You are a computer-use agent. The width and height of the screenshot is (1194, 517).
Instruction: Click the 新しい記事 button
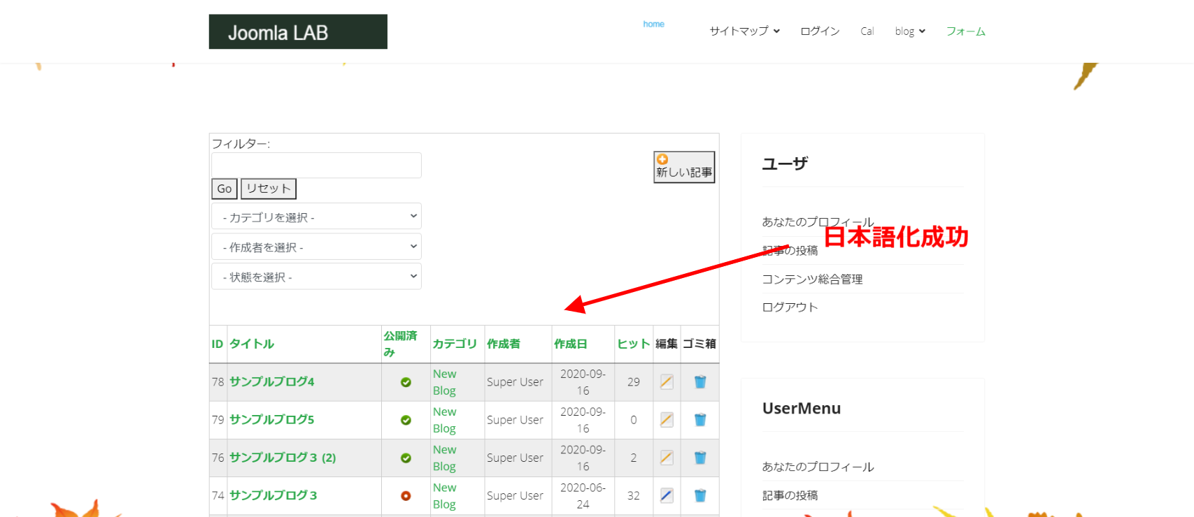pyautogui.click(x=684, y=167)
